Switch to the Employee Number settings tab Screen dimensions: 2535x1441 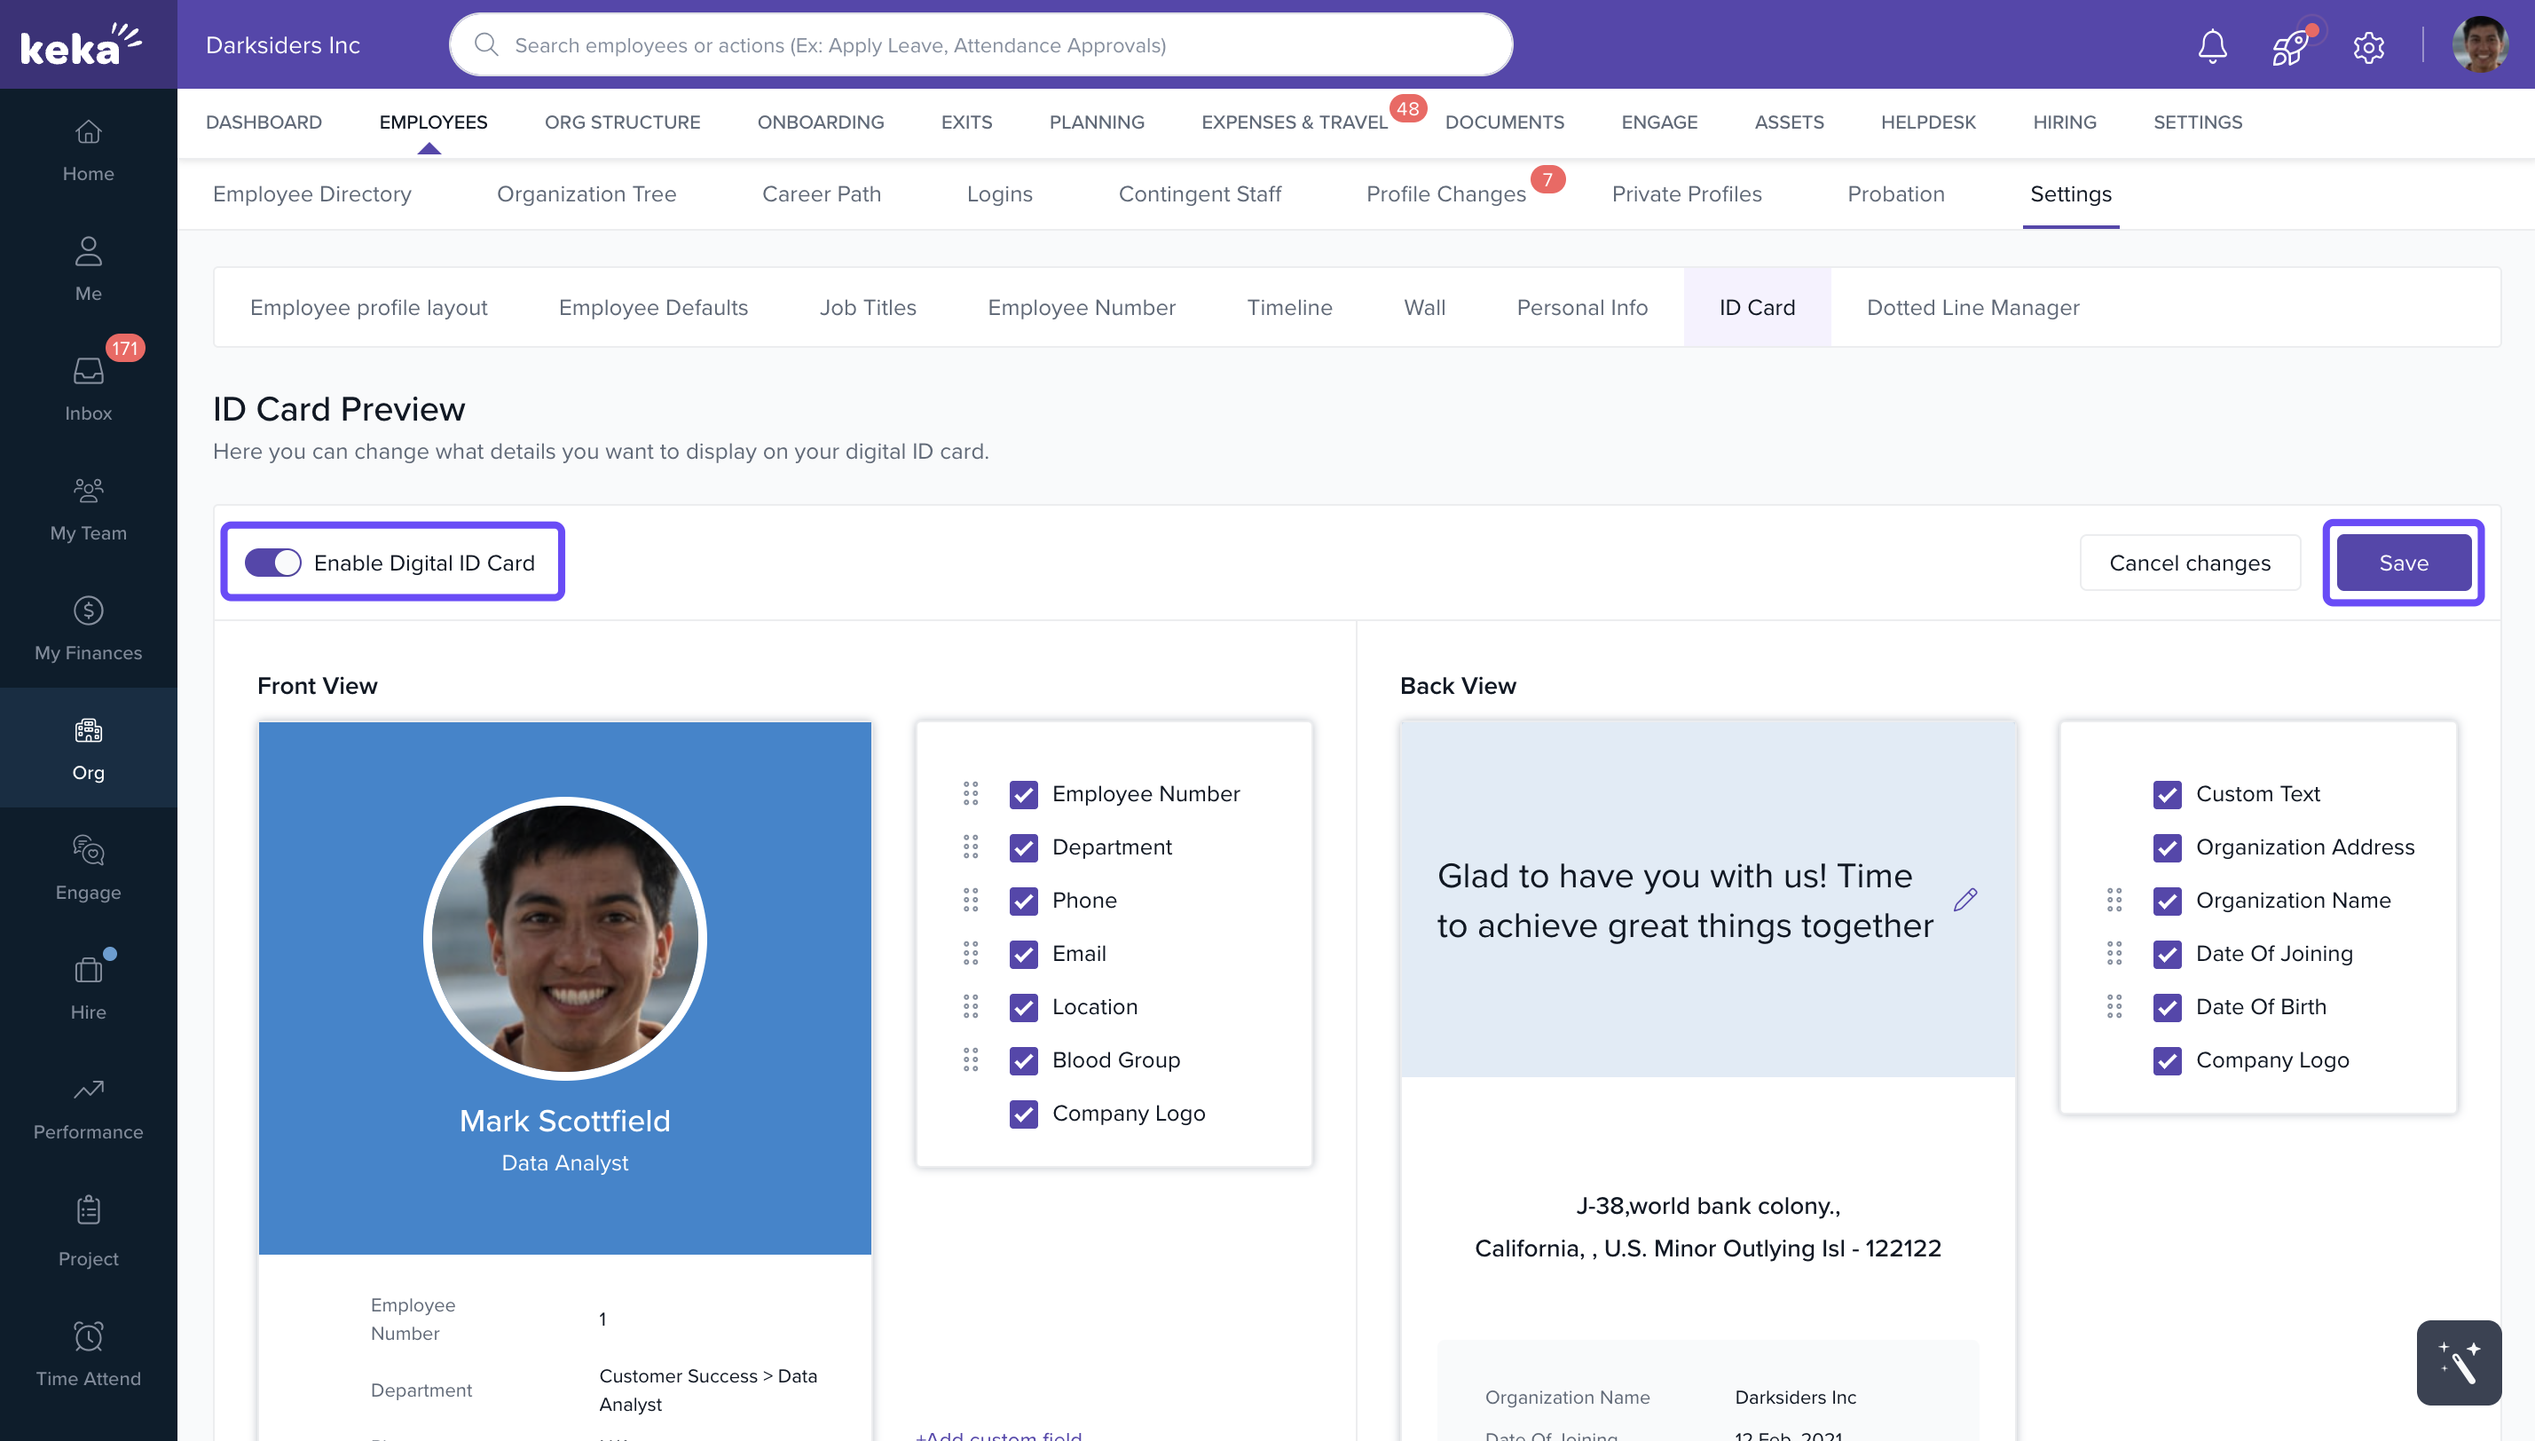pyautogui.click(x=1081, y=307)
